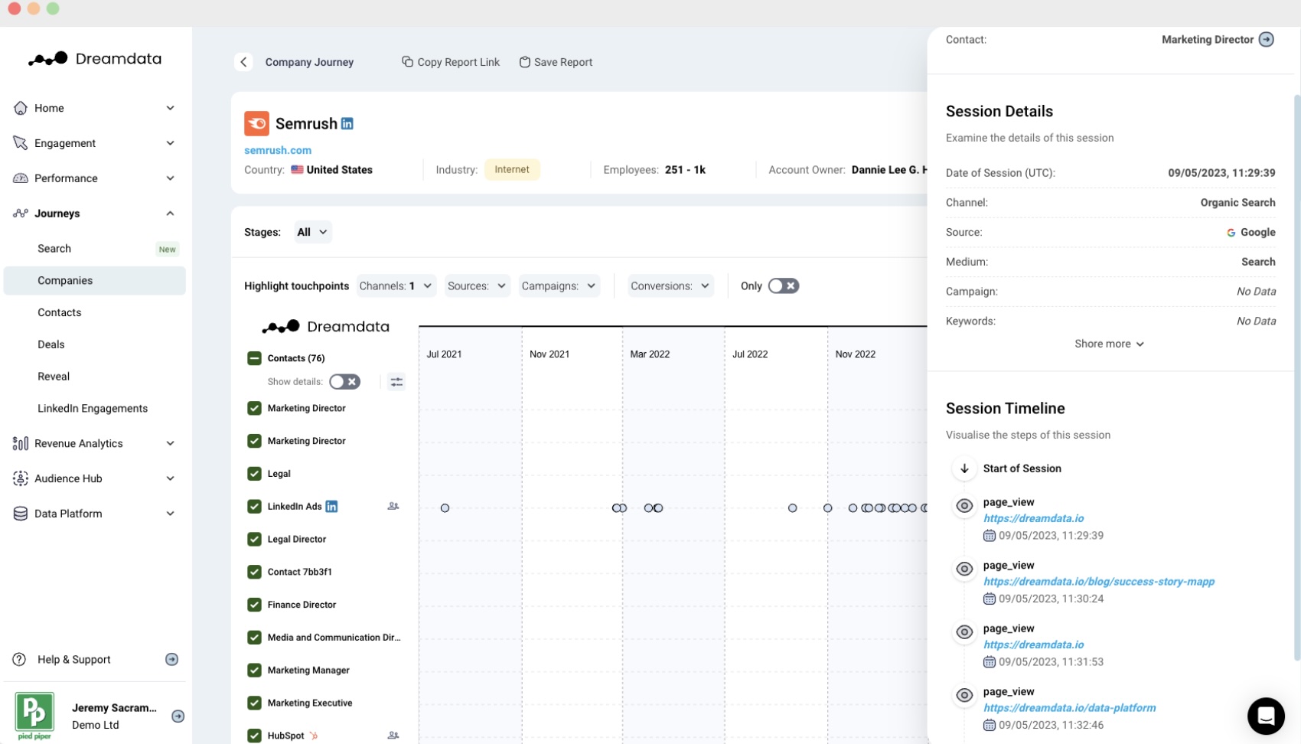1301x744 pixels.
Task: Go back using the left chevron button
Action: point(243,62)
